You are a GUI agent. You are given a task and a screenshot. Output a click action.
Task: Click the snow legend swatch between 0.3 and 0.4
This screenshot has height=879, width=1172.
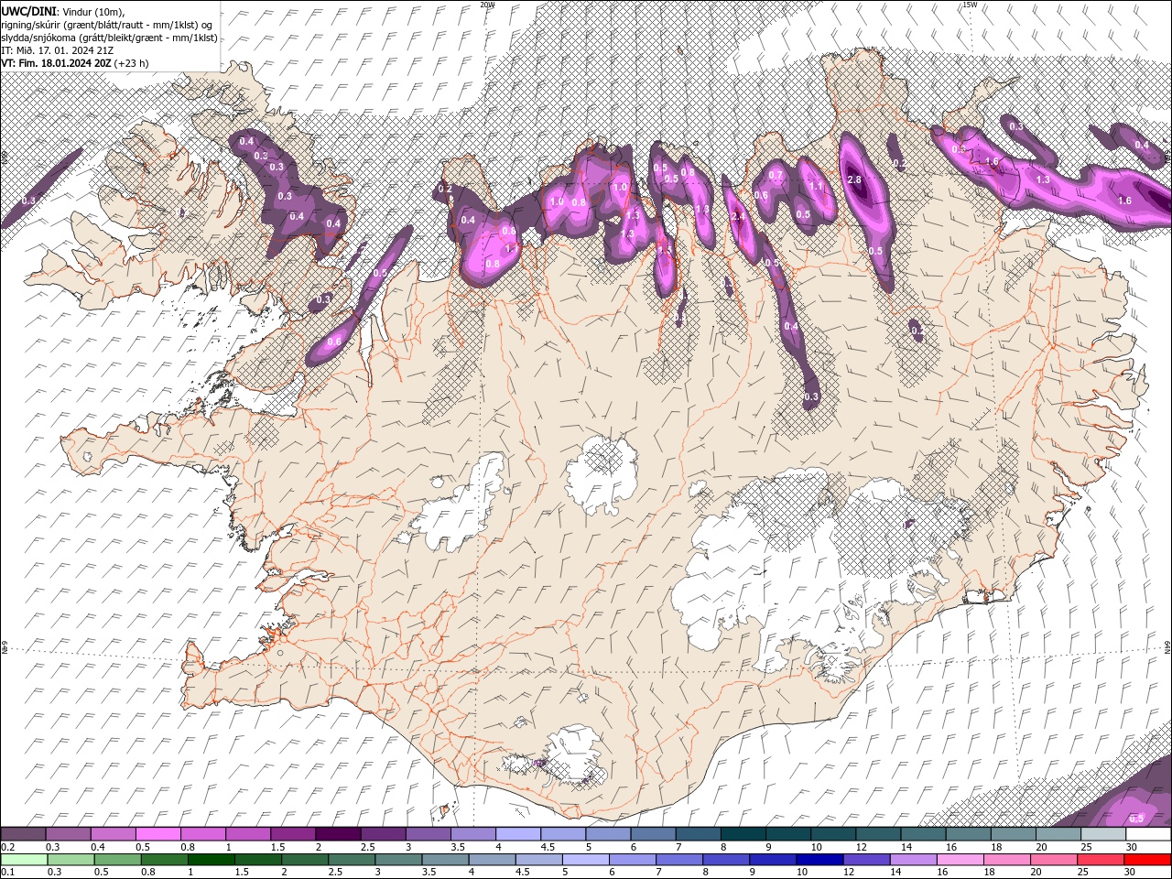(x=68, y=834)
